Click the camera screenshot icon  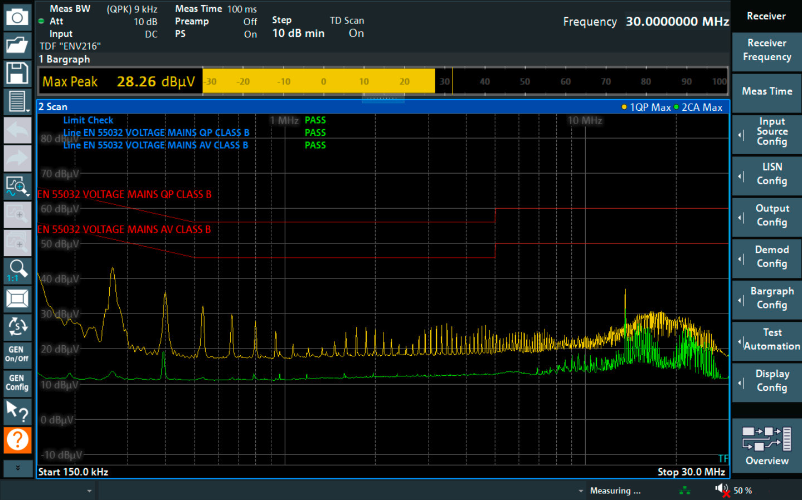17,17
